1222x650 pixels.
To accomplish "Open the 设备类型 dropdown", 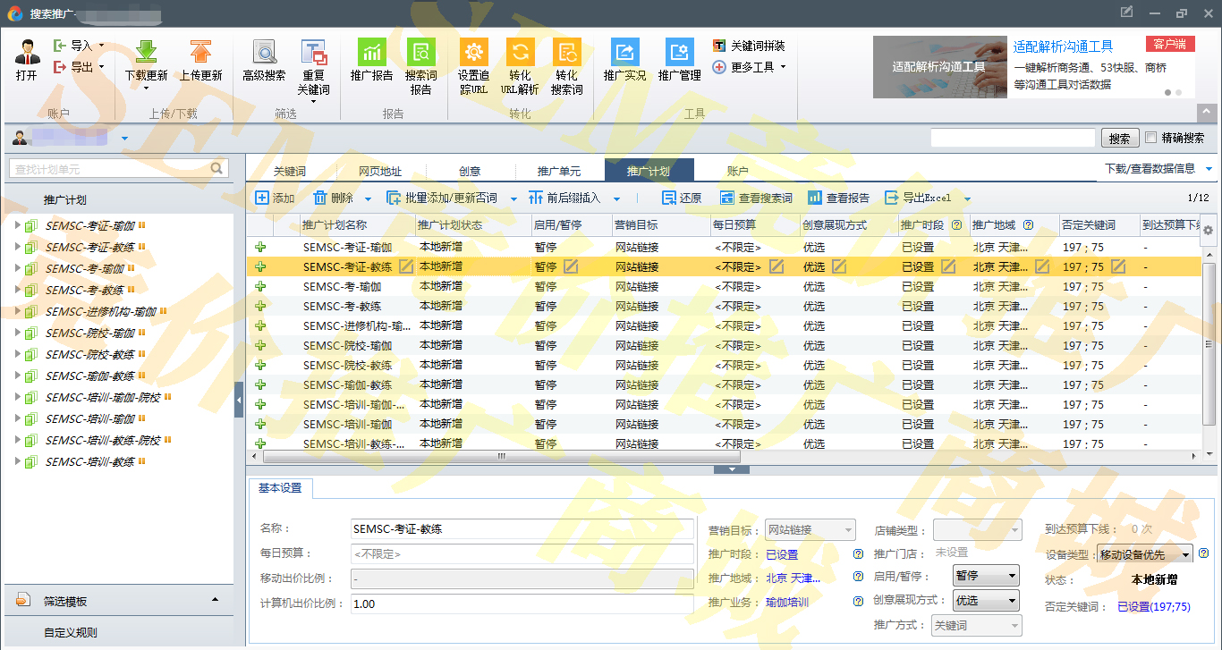I will (x=1145, y=555).
